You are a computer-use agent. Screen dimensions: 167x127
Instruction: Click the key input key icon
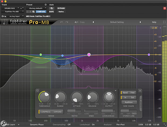(x=4, y=16)
